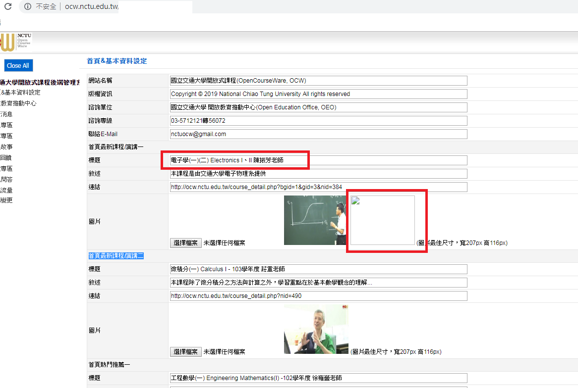Image resolution: width=578 pixels, height=388 pixels.
Task: Click the gesturing professor thumbnail
Action: 316,329
